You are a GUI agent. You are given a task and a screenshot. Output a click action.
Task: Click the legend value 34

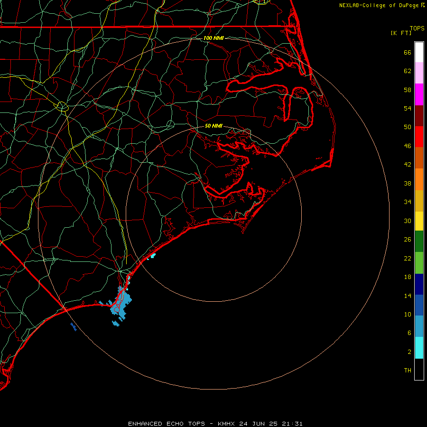point(408,202)
